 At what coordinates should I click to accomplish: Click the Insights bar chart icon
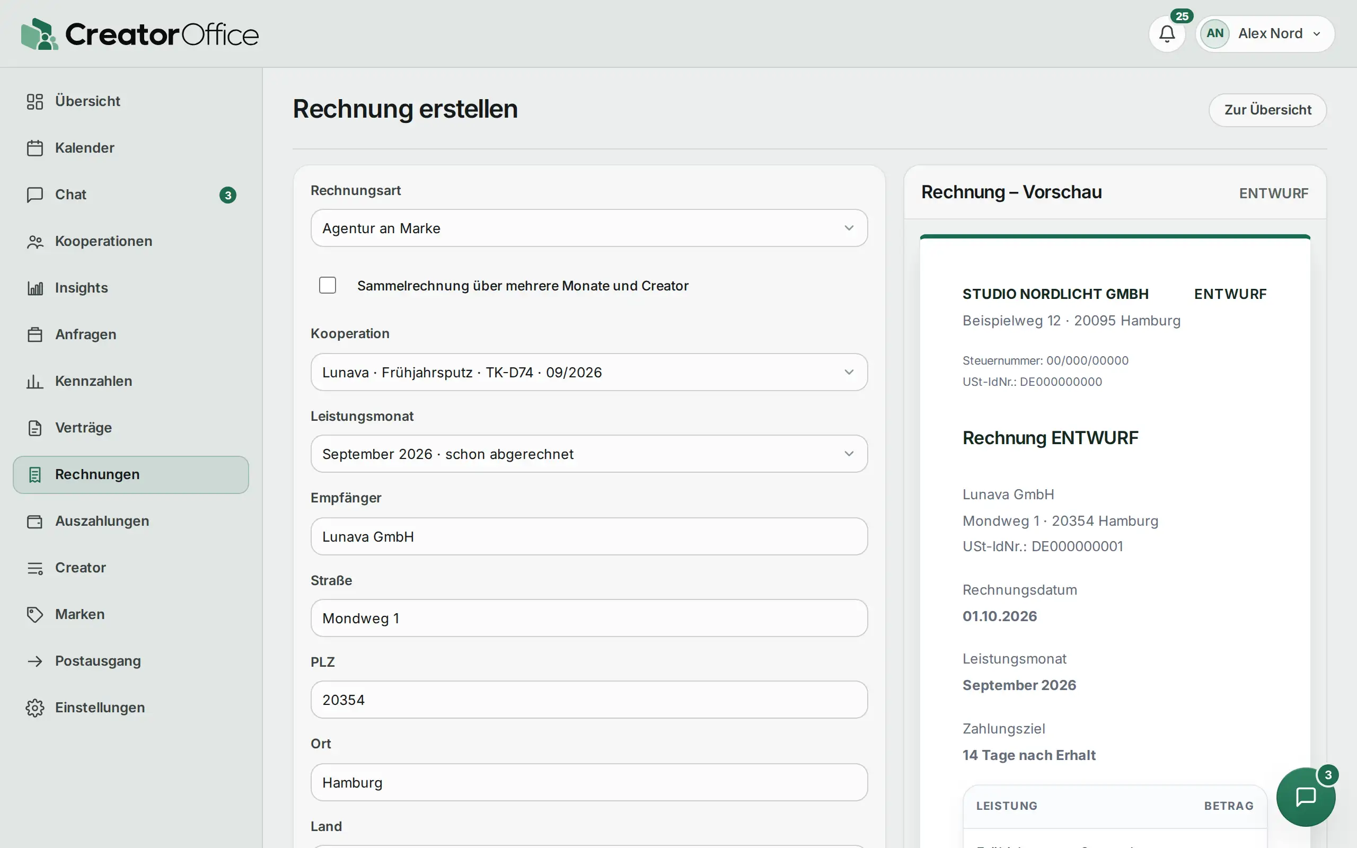(35, 288)
